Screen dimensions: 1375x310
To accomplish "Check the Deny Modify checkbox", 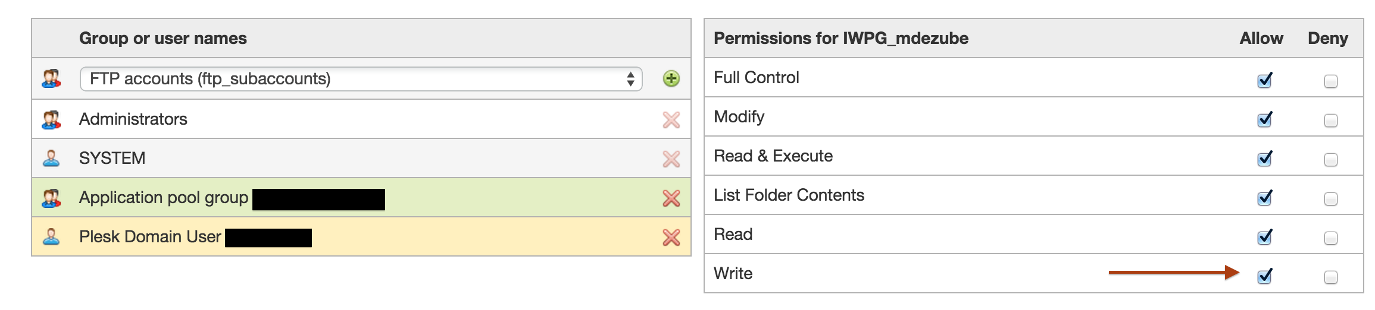I will click(1330, 121).
